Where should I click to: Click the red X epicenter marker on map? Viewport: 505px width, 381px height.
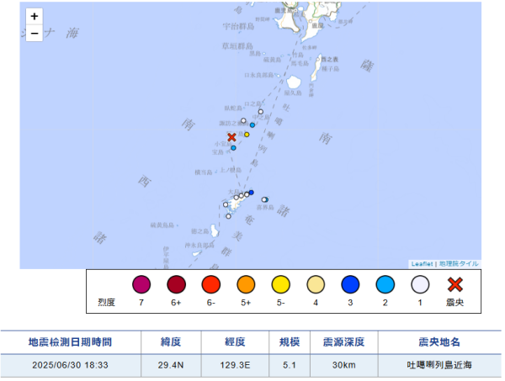(x=231, y=137)
